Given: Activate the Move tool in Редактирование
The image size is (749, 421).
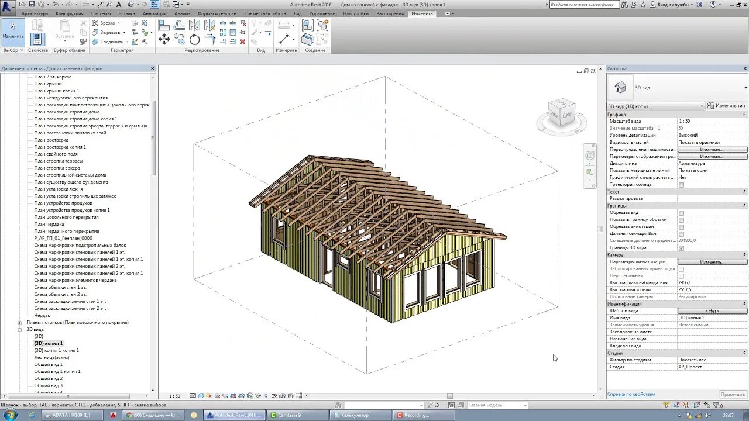Looking at the screenshot, I should (x=164, y=39).
